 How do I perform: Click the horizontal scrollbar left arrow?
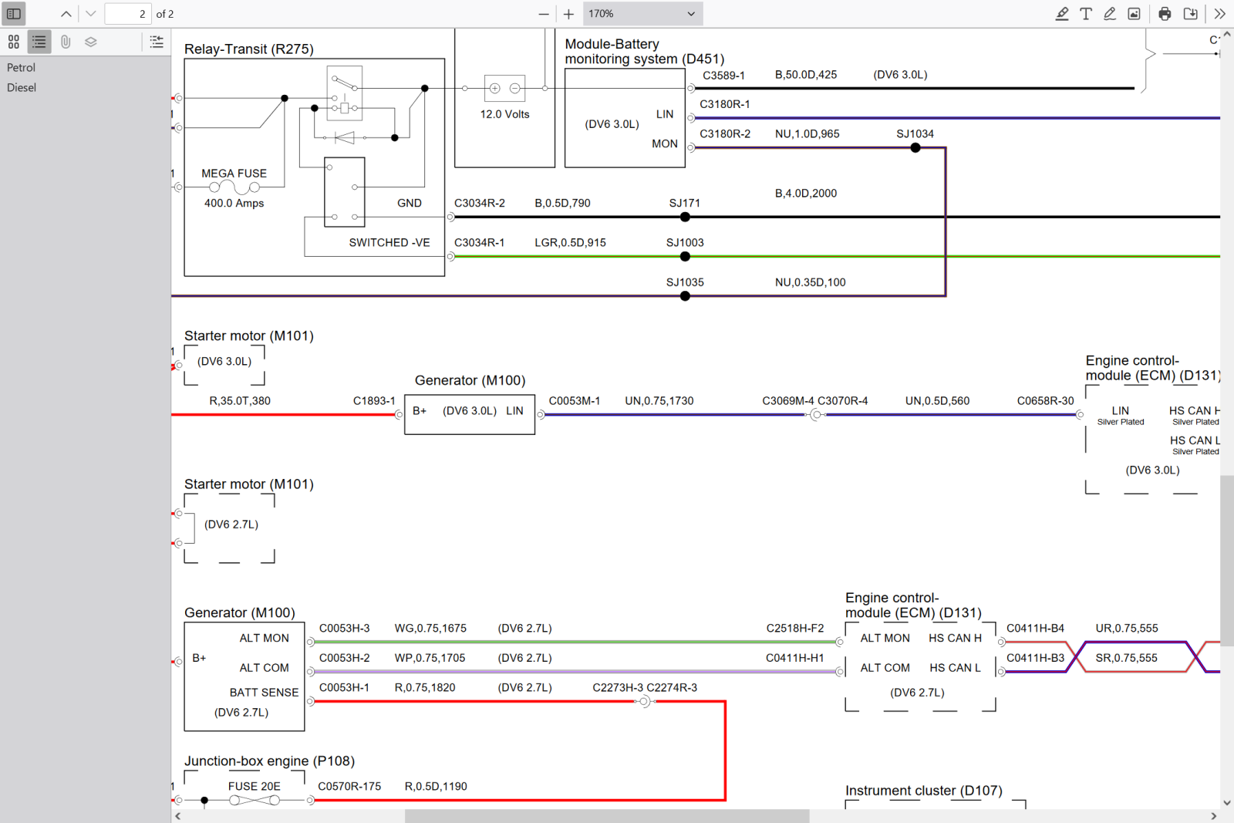tap(178, 816)
